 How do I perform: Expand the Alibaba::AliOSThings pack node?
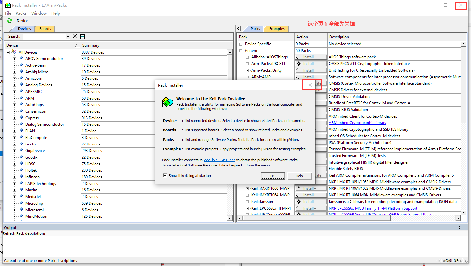pos(247,57)
